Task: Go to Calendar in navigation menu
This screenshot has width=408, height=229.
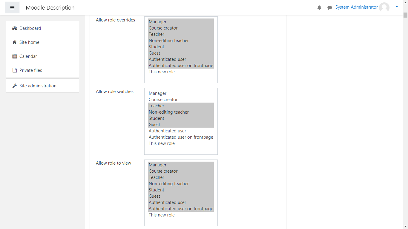Action: click(28, 56)
